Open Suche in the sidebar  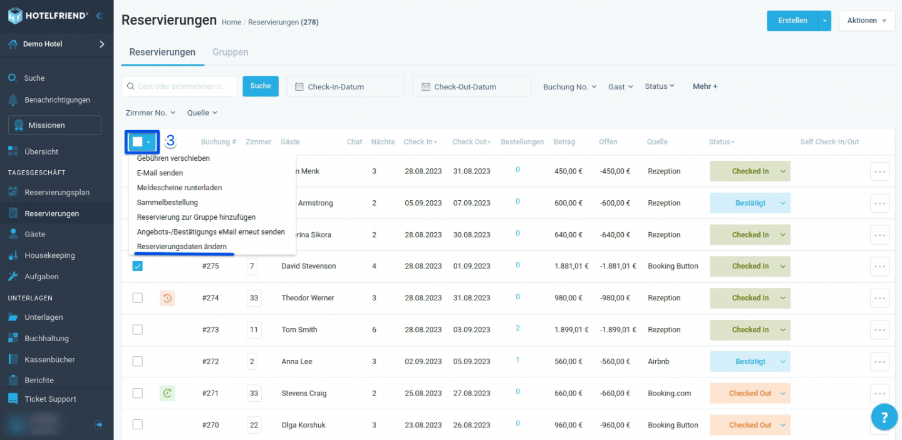(x=34, y=78)
